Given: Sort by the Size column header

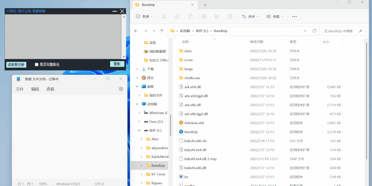Looking at the screenshot, I should (x=326, y=42).
